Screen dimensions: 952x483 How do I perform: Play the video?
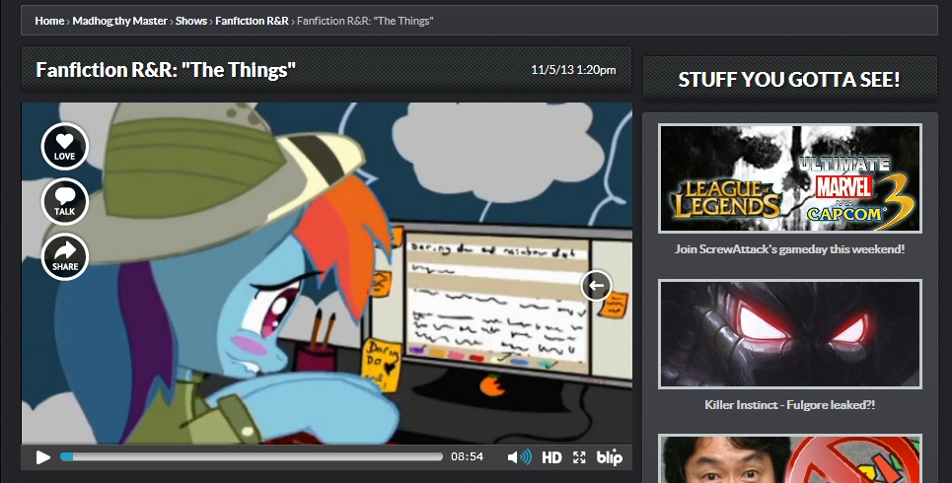[42, 457]
